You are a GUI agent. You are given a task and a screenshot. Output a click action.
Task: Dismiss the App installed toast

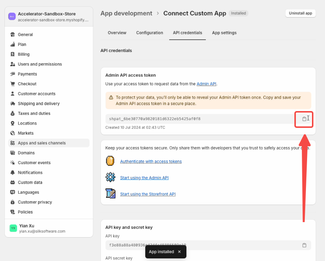coord(179,252)
